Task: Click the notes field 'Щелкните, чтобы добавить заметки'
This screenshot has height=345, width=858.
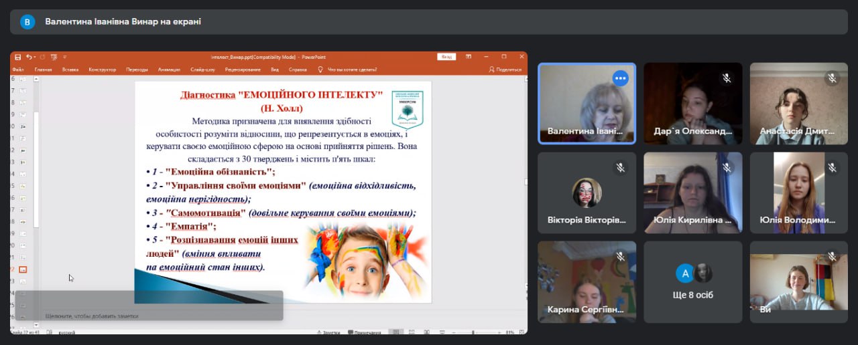Action: (x=92, y=316)
